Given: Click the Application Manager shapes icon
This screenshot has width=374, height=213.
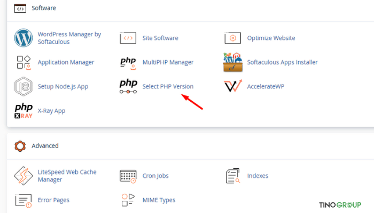Looking at the screenshot, I should pyautogui.click(x=24, y=62).
